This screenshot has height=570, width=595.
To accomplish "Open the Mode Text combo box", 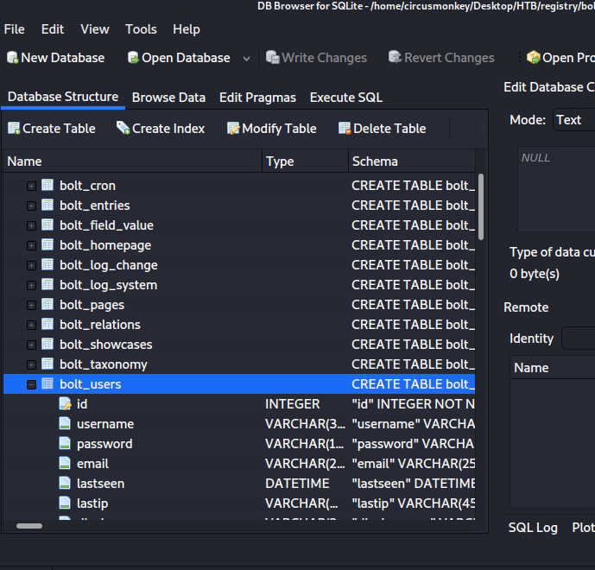I will [573, 120].
